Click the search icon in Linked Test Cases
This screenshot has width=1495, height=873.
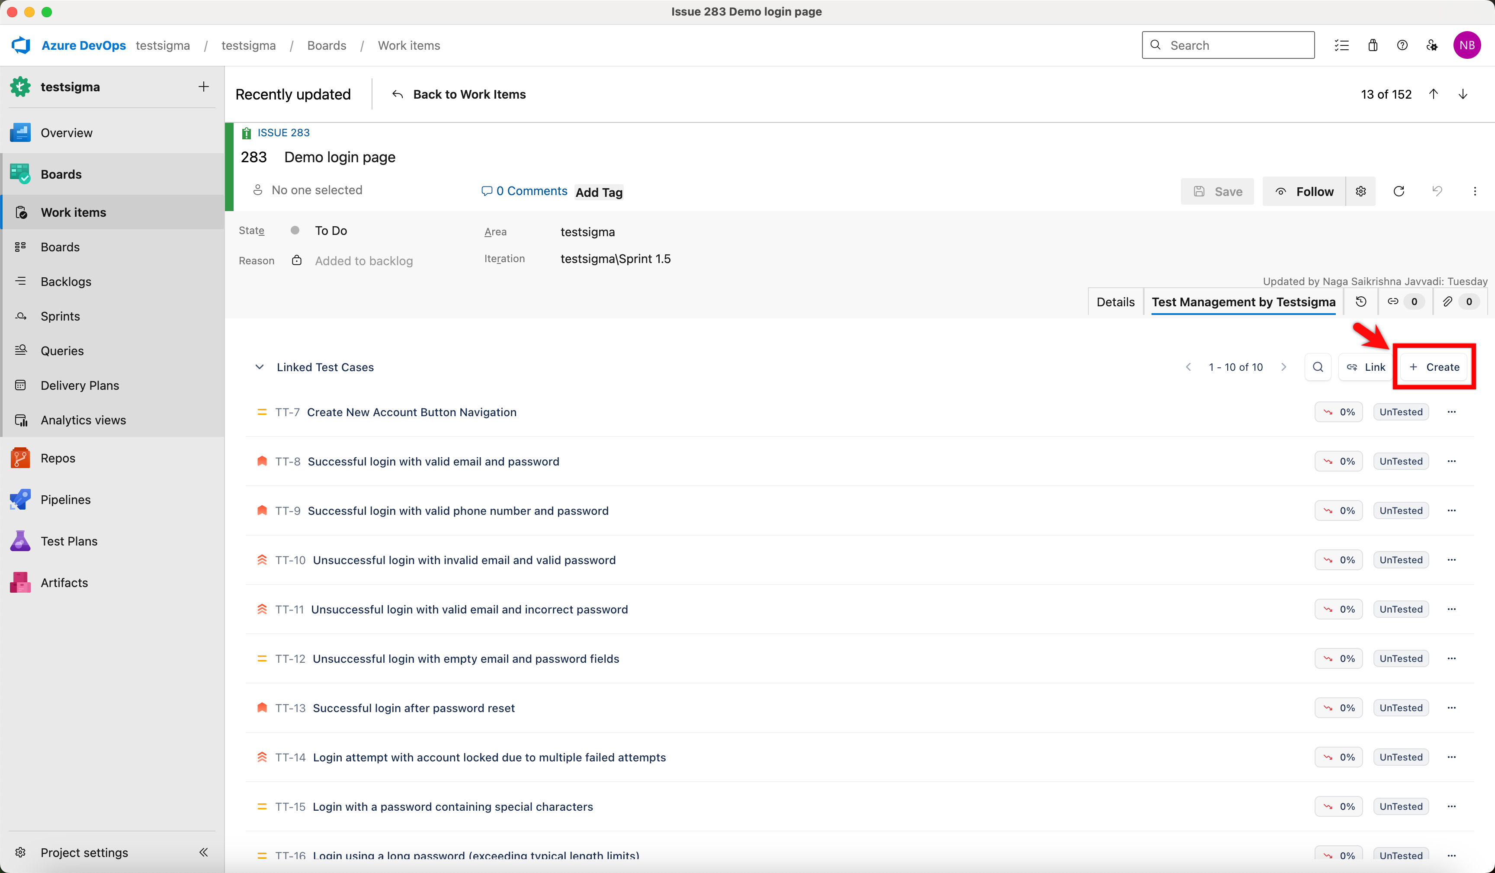point(1318,367)
